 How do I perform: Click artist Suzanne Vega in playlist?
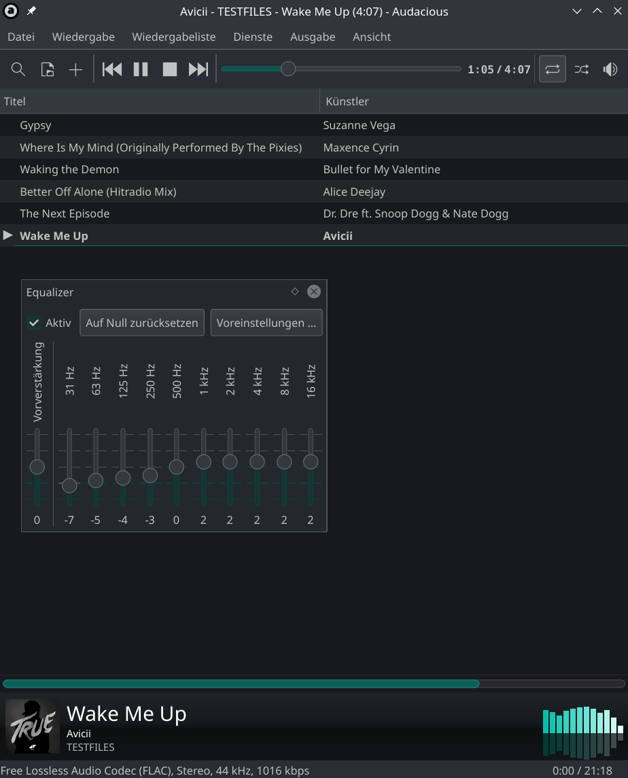click(x=360, y=126)
